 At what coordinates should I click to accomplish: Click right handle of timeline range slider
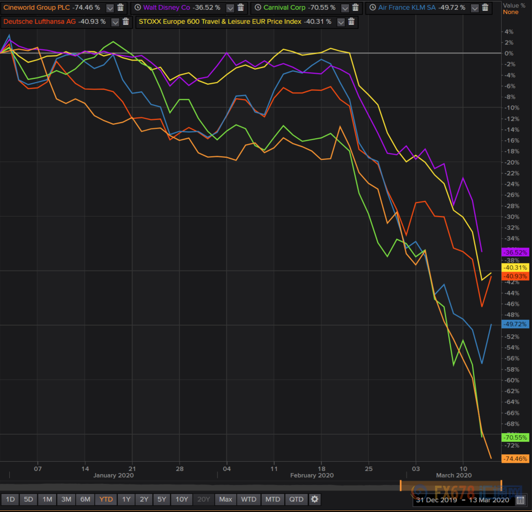501,484
